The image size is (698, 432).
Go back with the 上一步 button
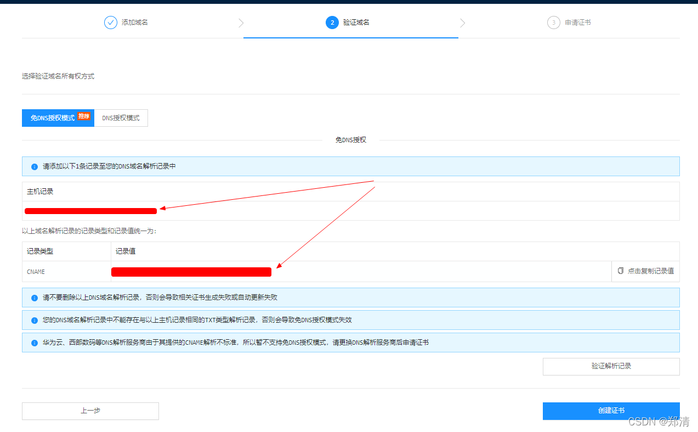pyautogui.click(x=90, y=411)
